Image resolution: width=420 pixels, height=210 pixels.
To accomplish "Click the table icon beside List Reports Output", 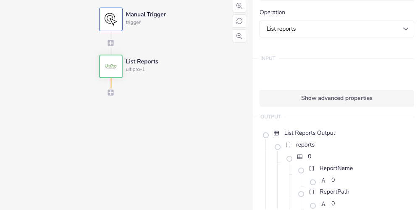I will 276,133.
